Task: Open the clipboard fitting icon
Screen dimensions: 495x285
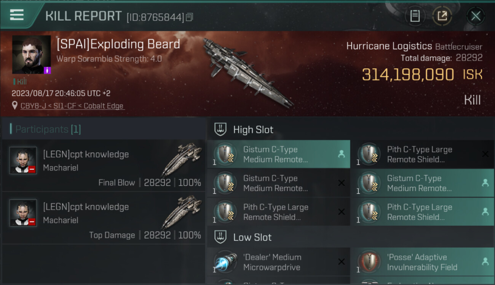Action: point(415,16)
